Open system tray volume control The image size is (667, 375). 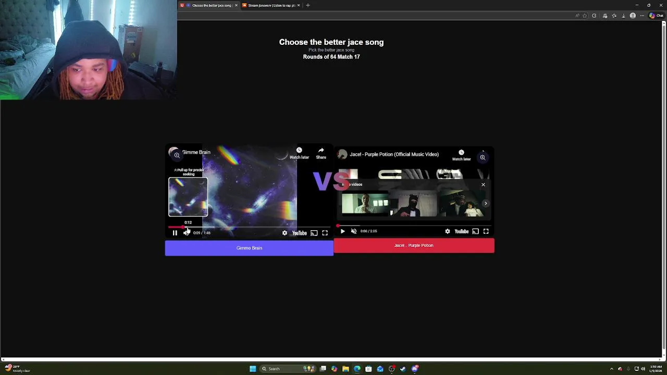click(643, 369)
